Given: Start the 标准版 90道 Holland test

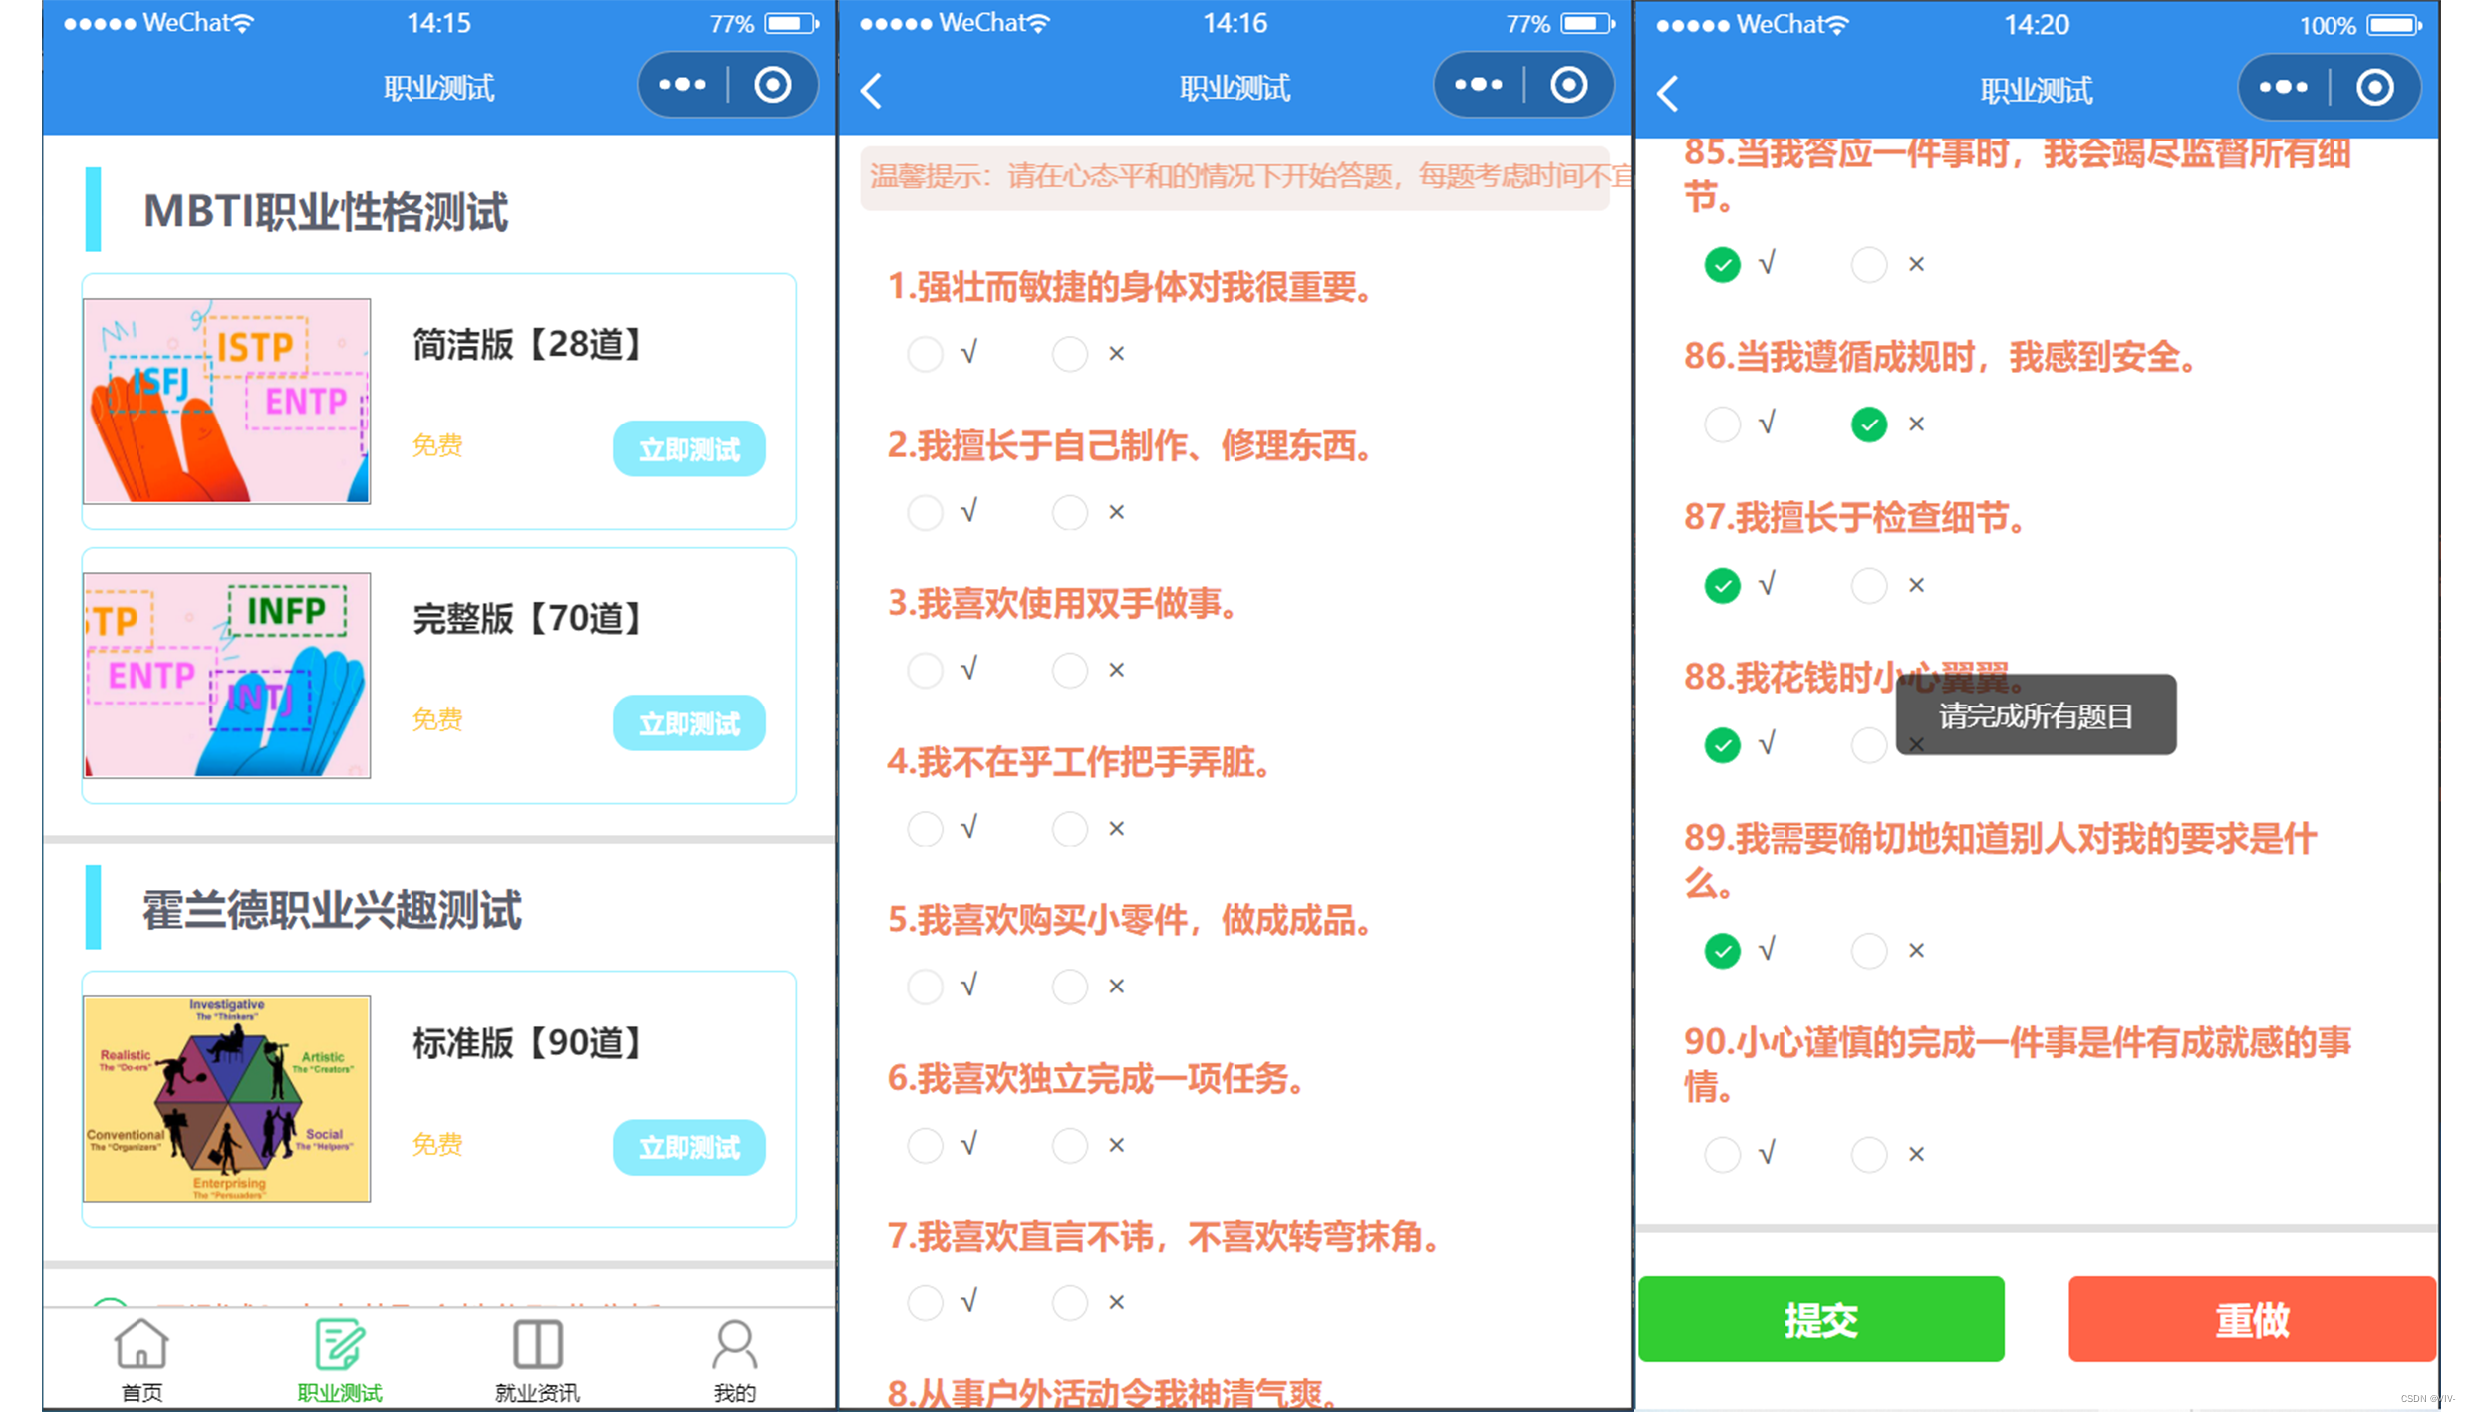Looking at the screenshot, I should pos(688,1148).
